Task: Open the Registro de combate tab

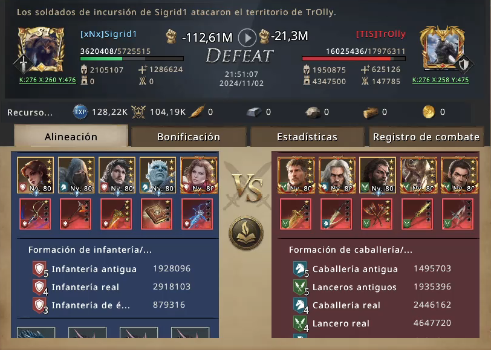Action: click(426, 137)
